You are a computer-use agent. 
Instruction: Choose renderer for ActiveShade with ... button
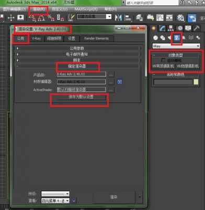[111, 90]
